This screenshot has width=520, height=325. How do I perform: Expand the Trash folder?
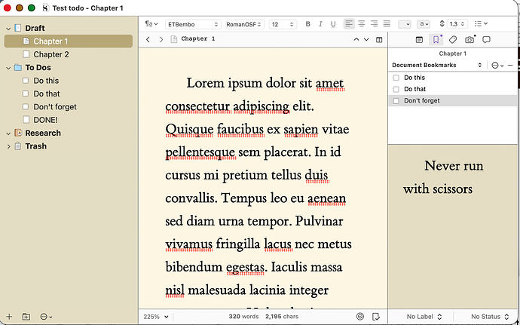click(x=8, y=146)
